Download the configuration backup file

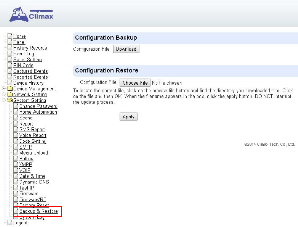click(x=126, y=49)
